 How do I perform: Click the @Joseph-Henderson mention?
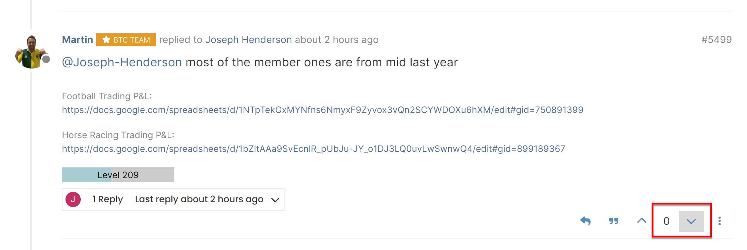pyautogui.click(x=122, y=62)
